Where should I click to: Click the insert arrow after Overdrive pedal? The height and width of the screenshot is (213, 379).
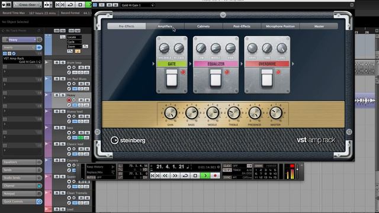click(x=293, y=64)
